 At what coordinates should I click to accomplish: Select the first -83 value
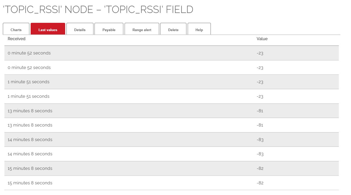[x=260, y=140]
